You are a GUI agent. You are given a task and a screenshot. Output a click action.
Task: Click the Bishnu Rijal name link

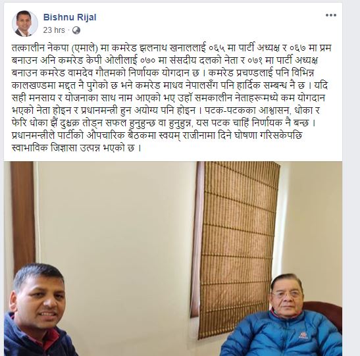click(x=70, y=18)
